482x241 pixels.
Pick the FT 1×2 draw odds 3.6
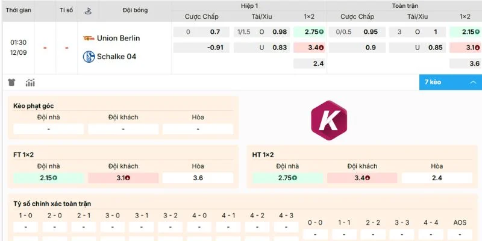(198, 178)
